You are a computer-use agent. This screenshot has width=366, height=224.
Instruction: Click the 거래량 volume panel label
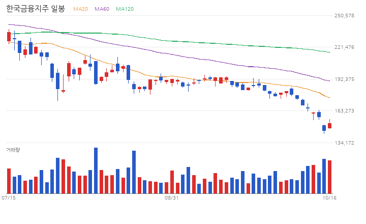[13, 150]
